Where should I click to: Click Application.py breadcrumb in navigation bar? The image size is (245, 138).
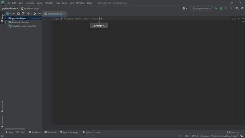click(30, 8)
